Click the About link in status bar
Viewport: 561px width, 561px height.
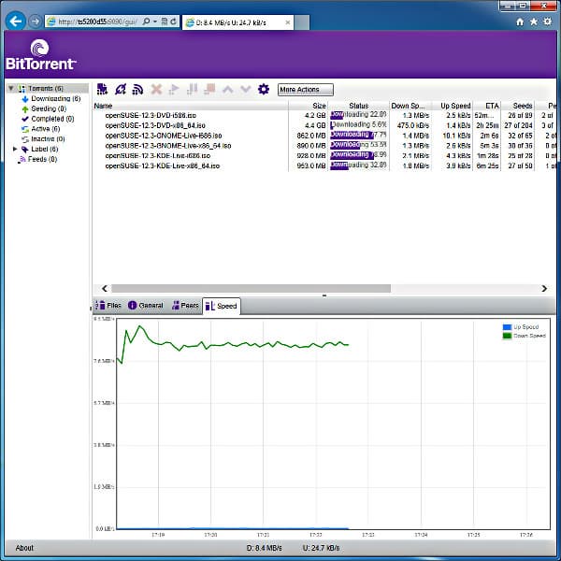(24, 548)
